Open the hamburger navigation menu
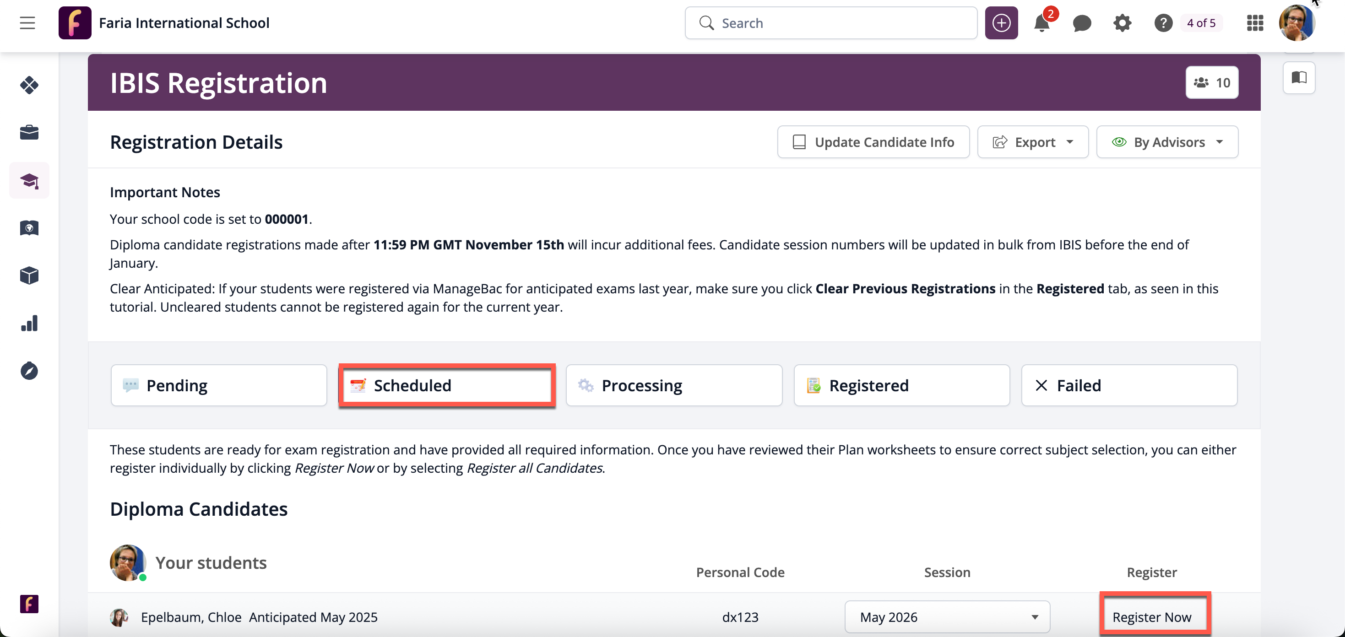Screen dimensions: 1345x637 [x=27, y=23]
